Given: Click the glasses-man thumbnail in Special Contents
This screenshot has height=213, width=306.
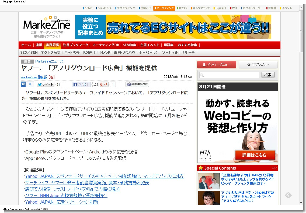Looking at the screenshot, I should tap(209, 198).
